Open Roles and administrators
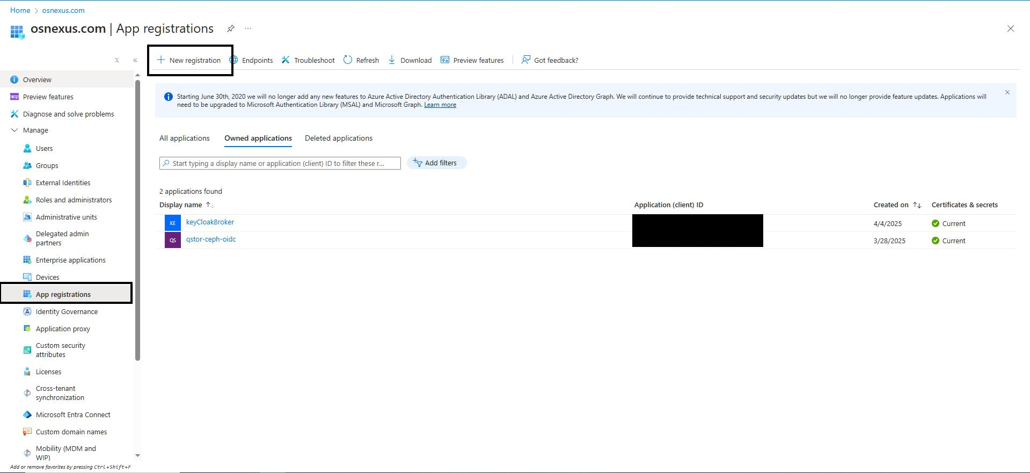 click(67, 200)
